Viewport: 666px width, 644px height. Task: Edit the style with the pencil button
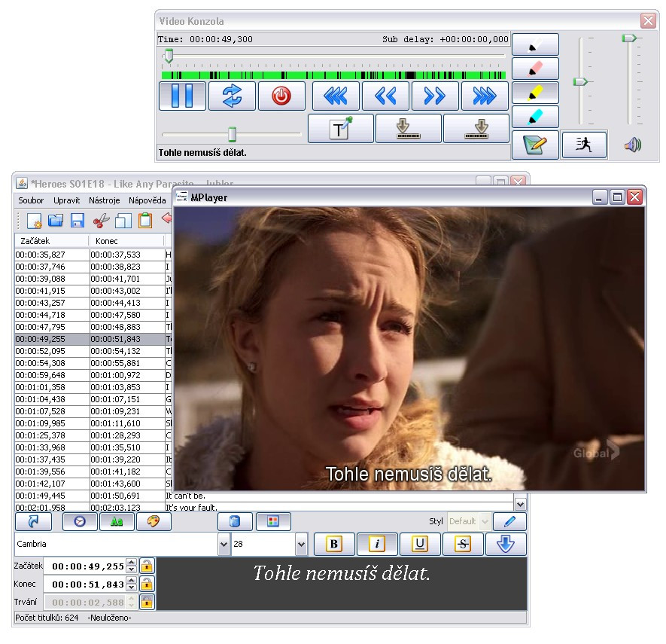coord(509,521)
